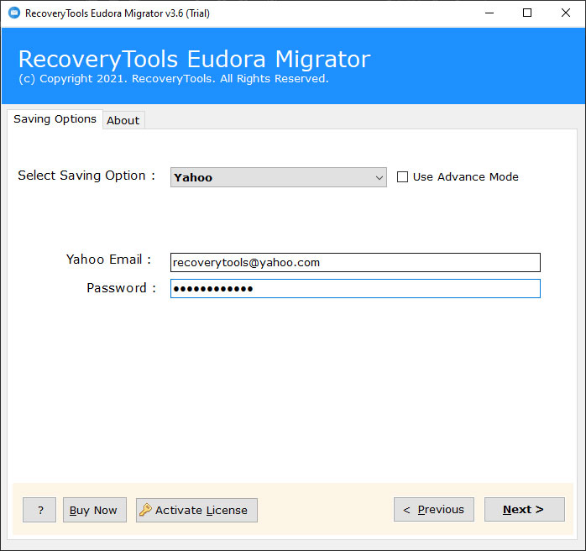Open help with the ? button
This screenshot has width=586, height=551.
click(39, 510)
